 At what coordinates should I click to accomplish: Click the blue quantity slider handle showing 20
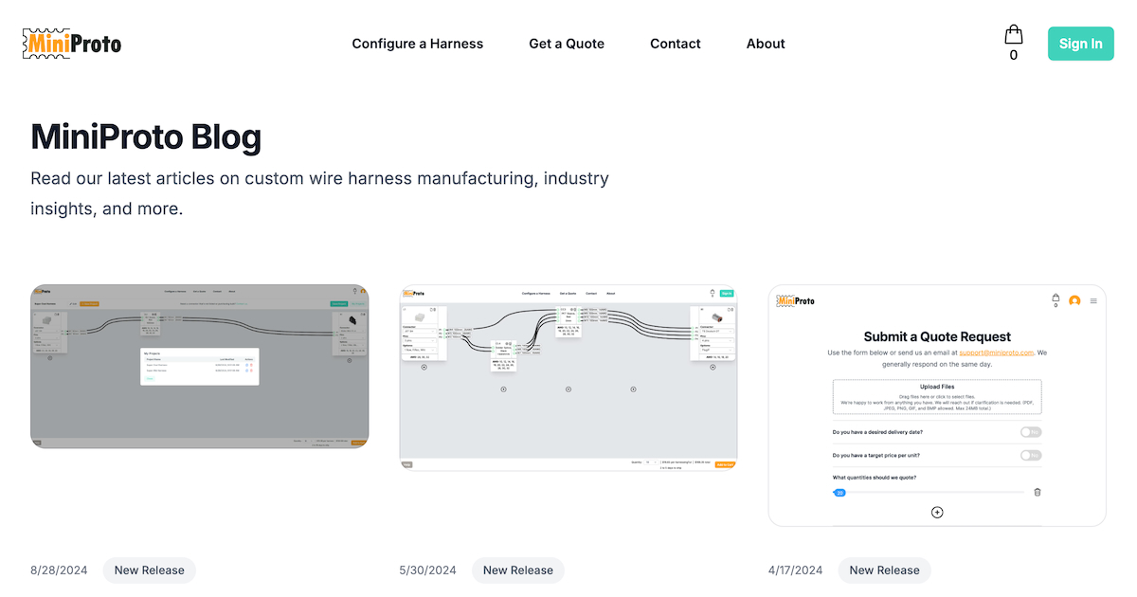tap(839, 493)
